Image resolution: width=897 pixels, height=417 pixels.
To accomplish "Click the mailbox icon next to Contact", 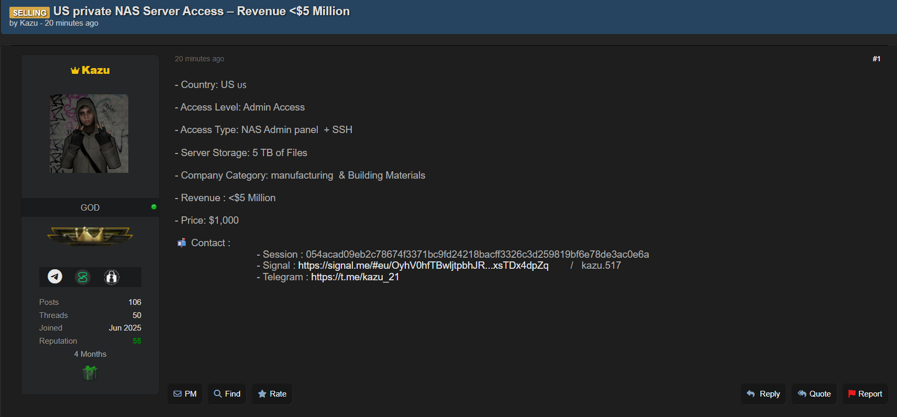I will click(x=182, y=243).
